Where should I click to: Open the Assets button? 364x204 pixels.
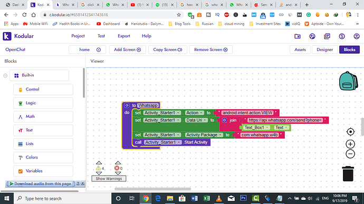point(300,50)
